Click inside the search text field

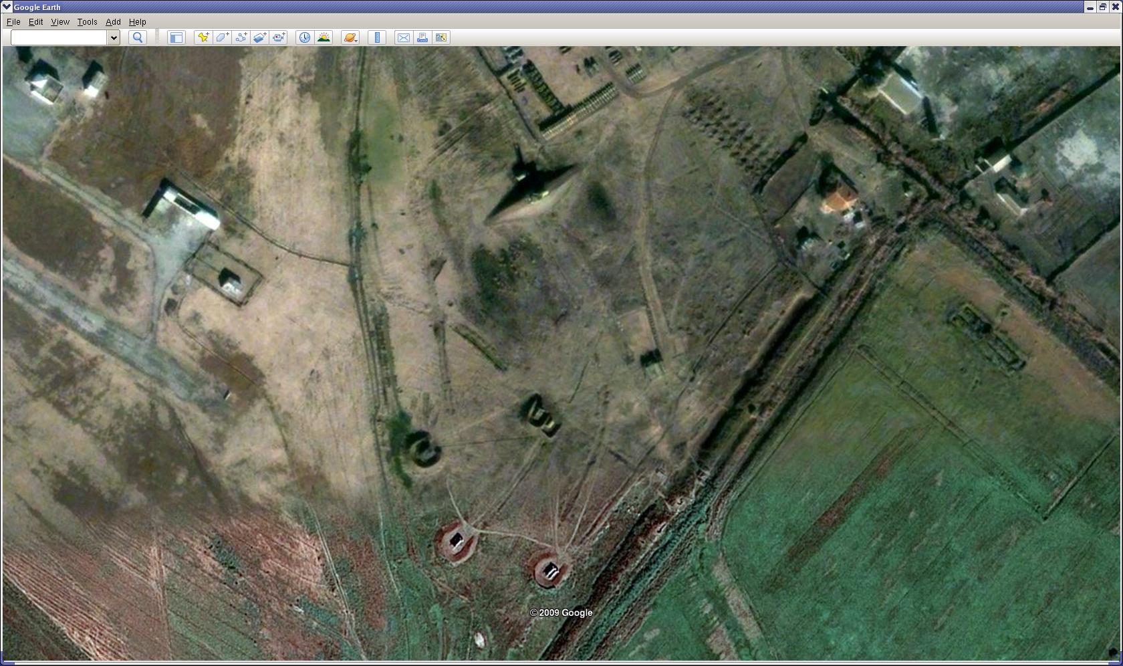pyautogui.click(x=59, y=37)
